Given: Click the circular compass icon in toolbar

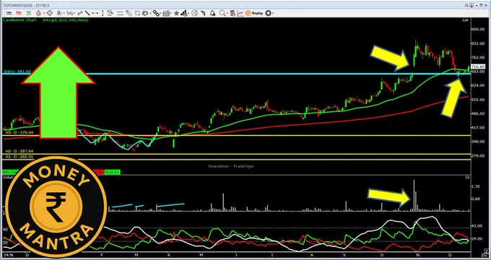Looking at the screenshot, I should pos(195,13).
